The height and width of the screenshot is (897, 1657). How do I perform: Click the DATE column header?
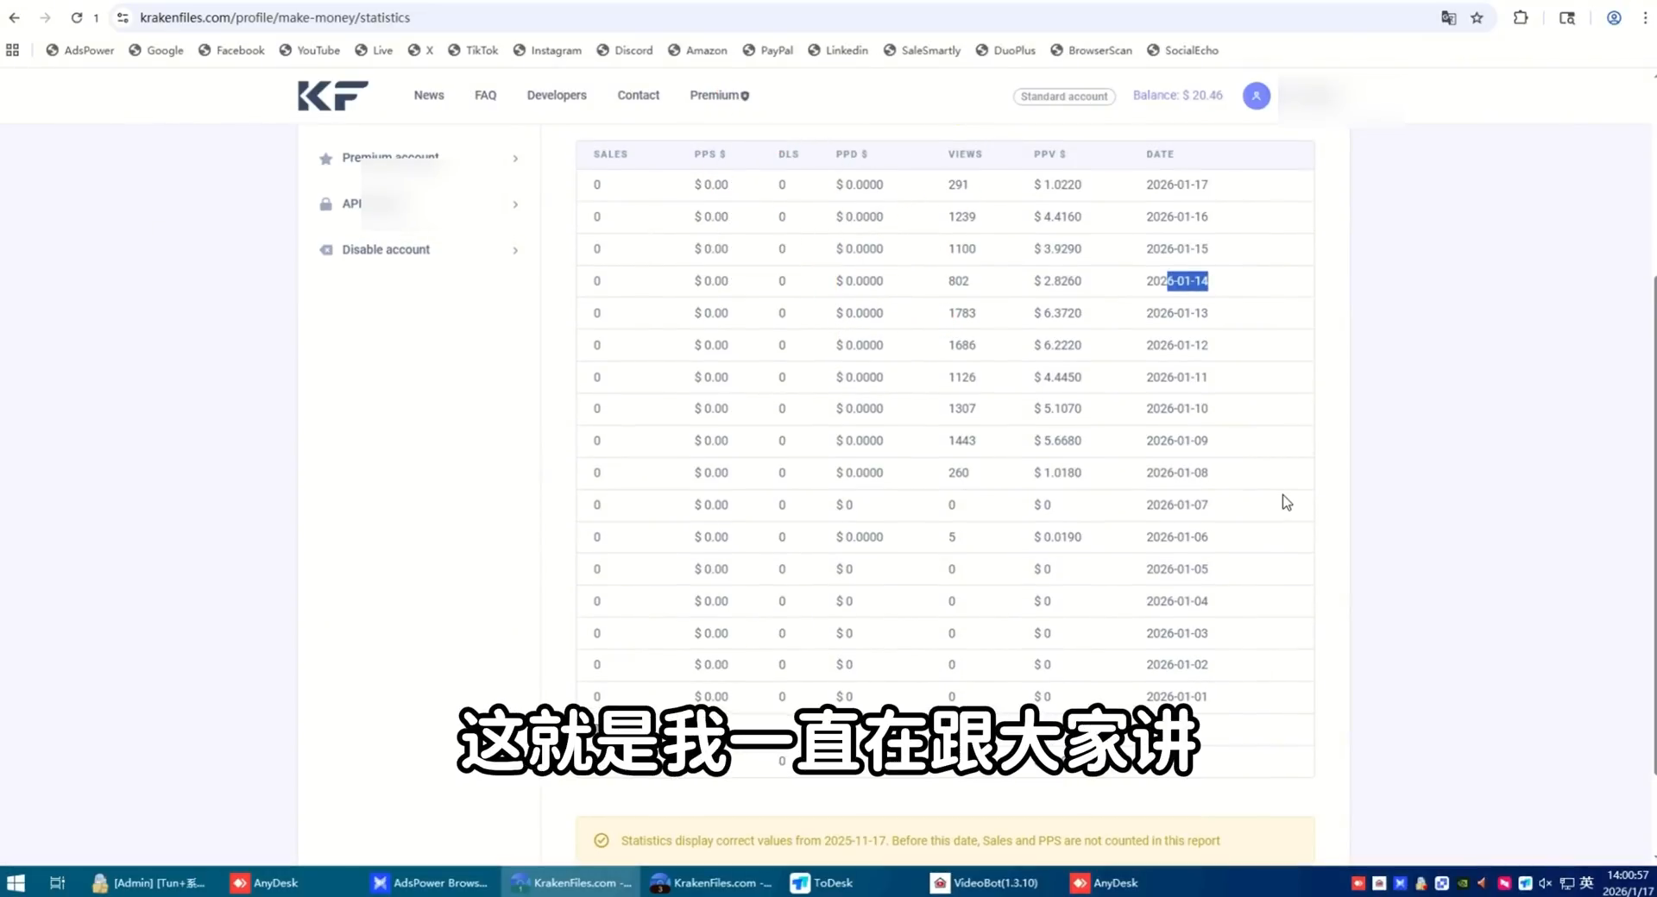pyautogui.click(x=1160, y=154)
